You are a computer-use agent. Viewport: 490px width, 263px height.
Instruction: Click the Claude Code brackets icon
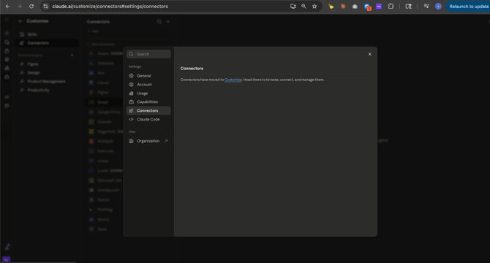coord(131,119)
